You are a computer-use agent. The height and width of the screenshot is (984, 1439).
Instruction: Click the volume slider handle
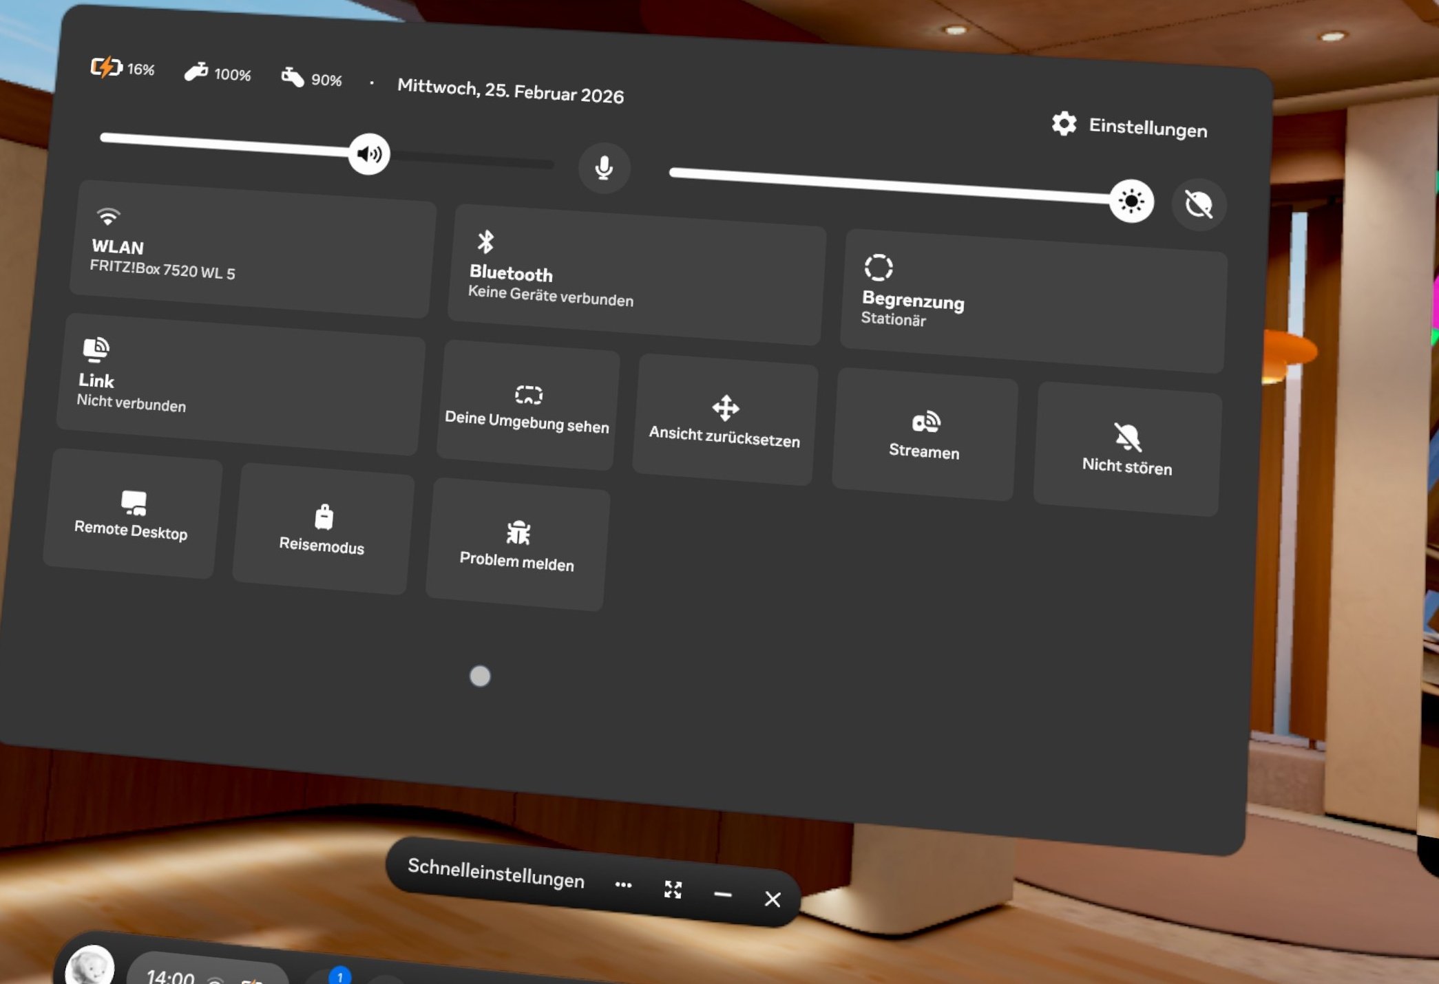point(369,154)
